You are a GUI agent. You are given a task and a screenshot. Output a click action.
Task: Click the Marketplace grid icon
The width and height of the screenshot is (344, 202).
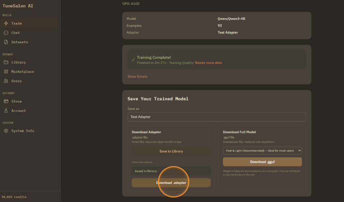click(6, 72)
